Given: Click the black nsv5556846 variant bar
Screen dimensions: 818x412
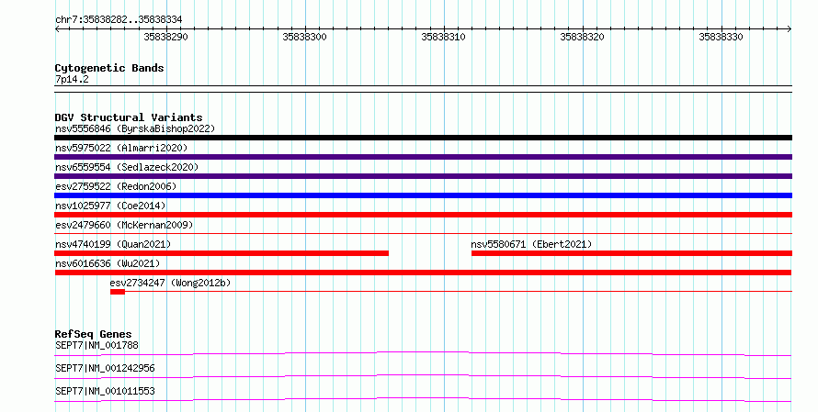Looking at the screenshot, I should pyautogui.click(x=423, y=138).
